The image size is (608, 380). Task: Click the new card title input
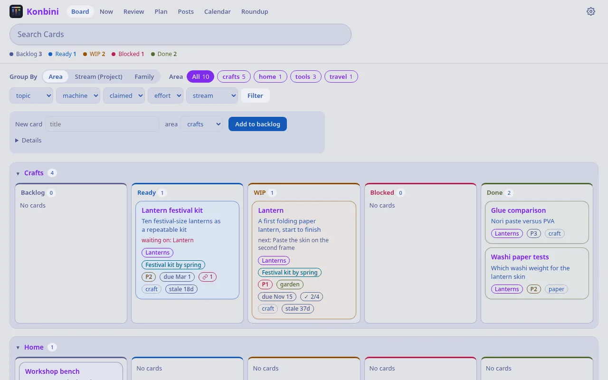point(102,124)
